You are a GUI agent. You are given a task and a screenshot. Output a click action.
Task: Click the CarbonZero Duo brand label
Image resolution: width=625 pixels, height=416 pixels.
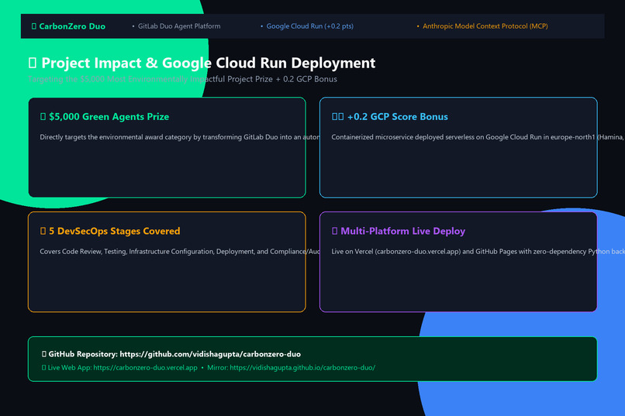tap(72, 26)
